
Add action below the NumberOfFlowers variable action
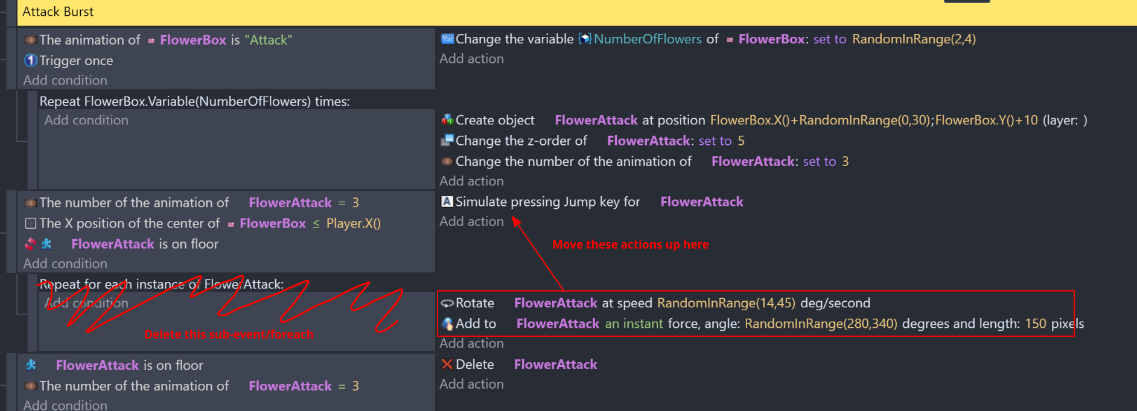471,59
